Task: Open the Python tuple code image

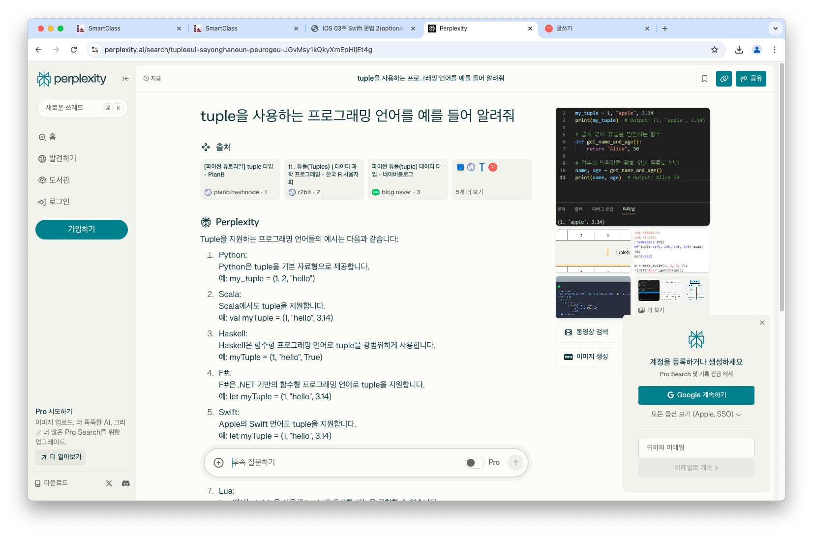Action: (632, 167)
